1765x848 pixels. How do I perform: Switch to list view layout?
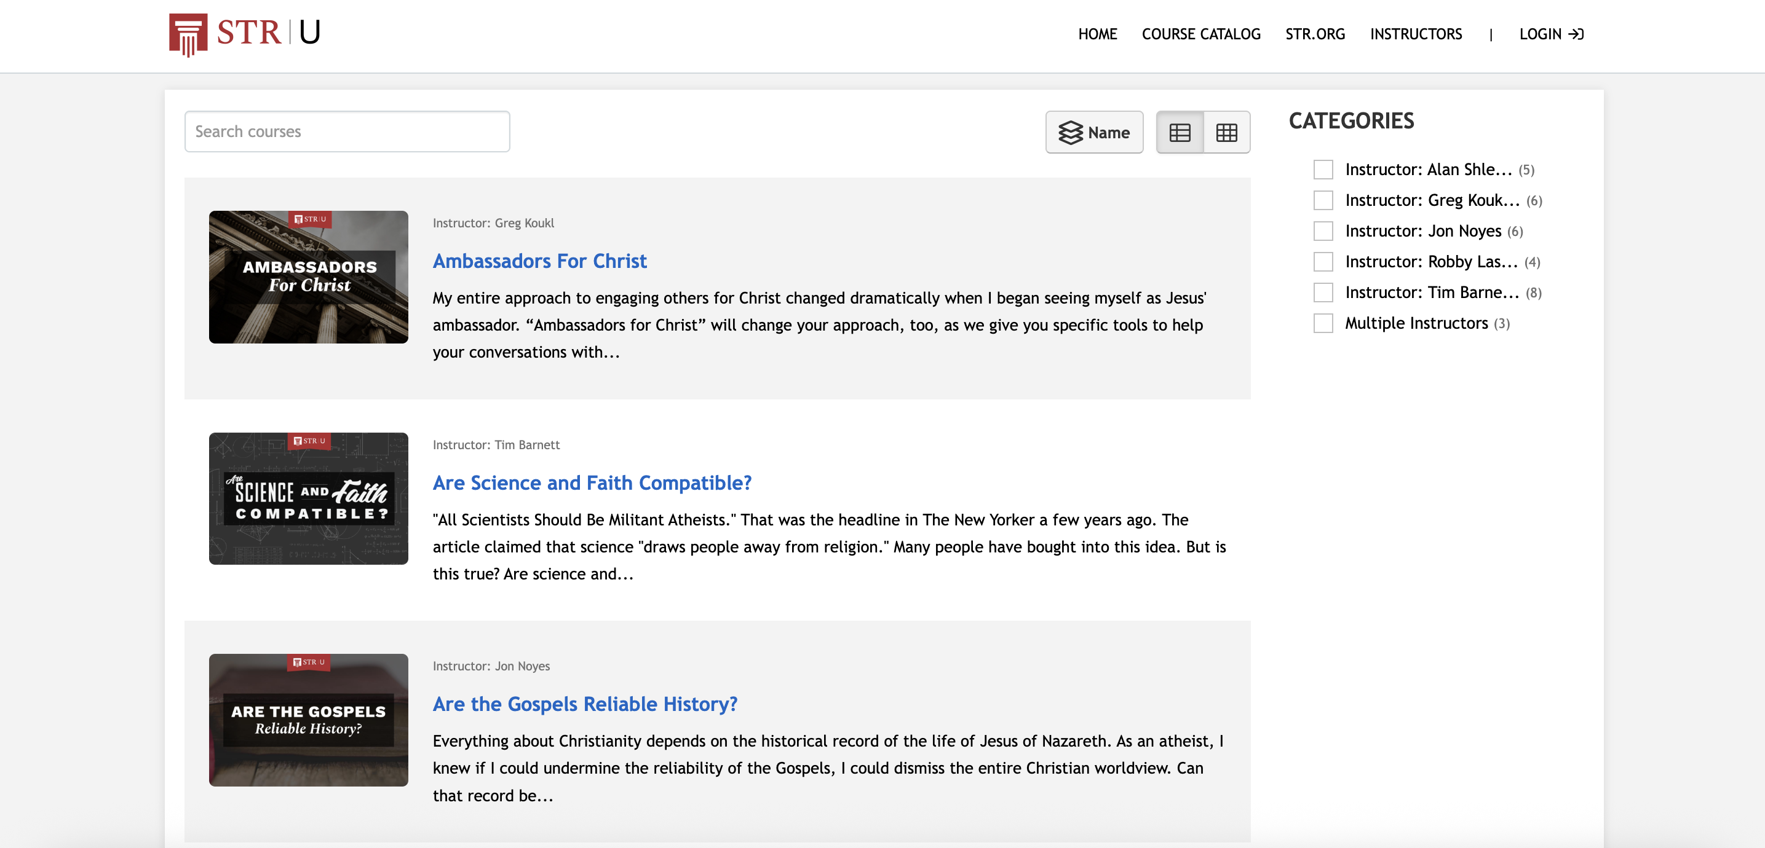1179,133
